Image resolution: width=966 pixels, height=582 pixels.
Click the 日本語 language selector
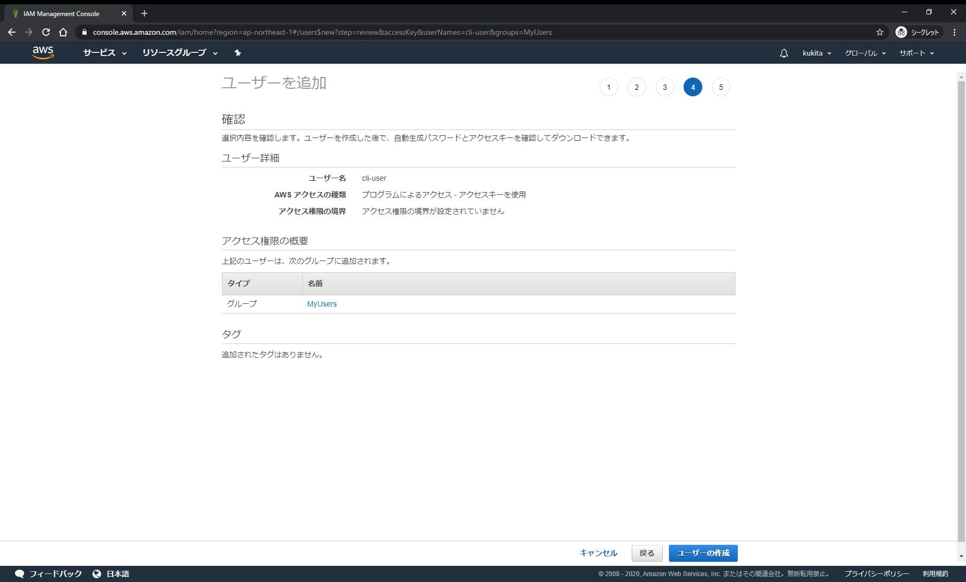tap(118, 573)
